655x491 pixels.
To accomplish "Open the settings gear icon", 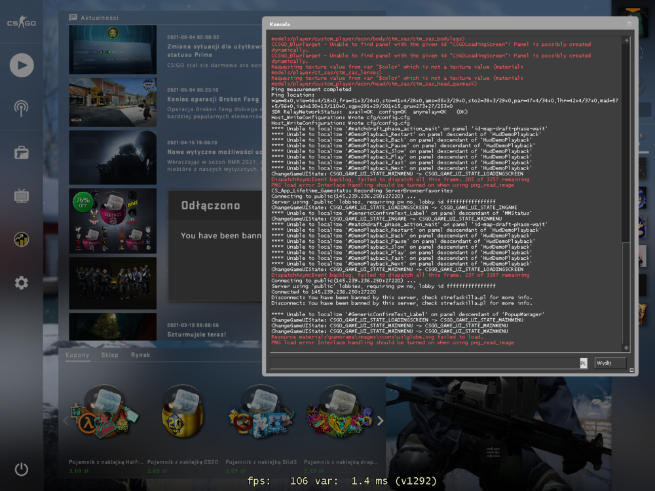I will point(22,283).
